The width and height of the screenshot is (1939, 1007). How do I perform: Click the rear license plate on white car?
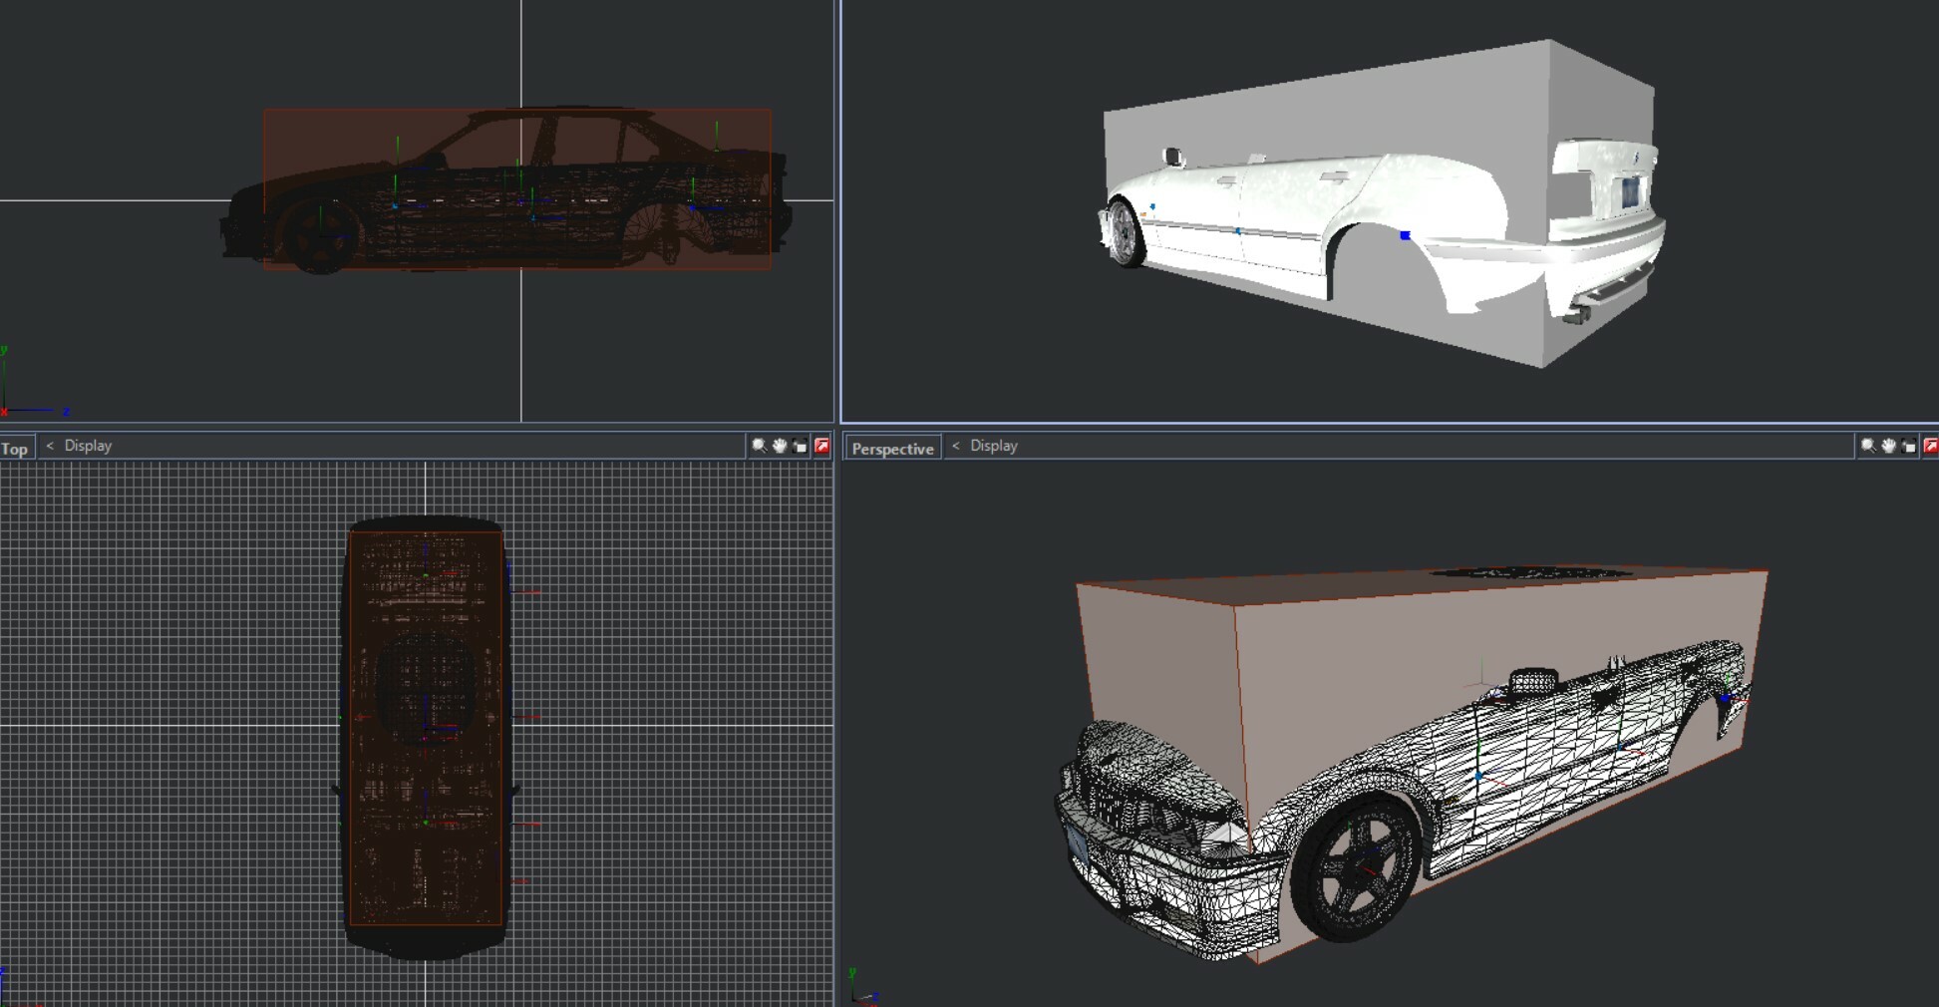[x=1631, y=191]
